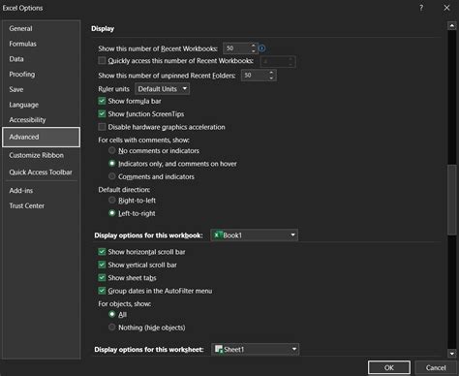Viewport: 459px width, 376px height.
Task: Open the workbook selector showing Book1
Action: [255, 235]
